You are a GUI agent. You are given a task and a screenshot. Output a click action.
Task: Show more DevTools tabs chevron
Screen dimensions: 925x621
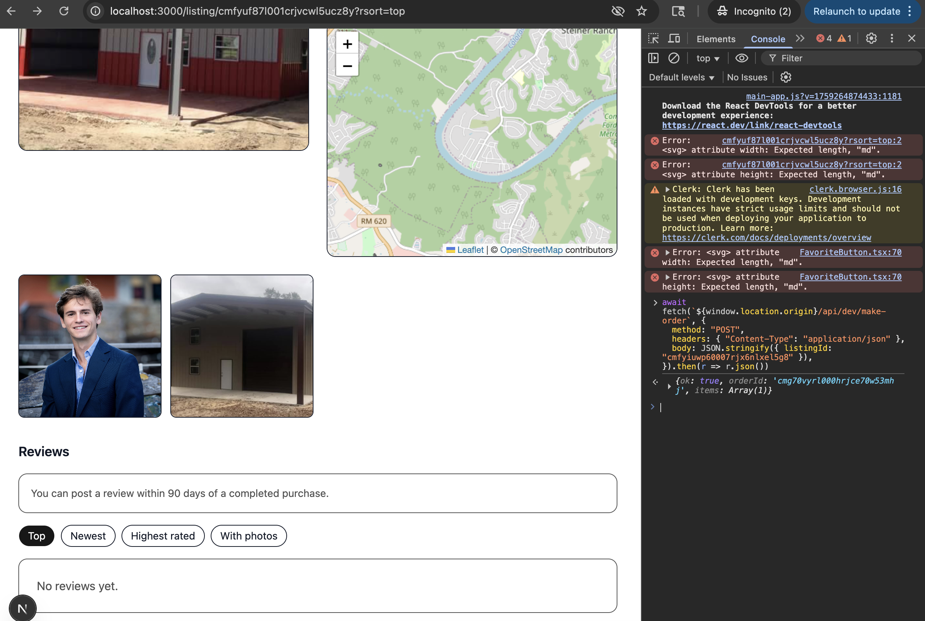pos(800,39)
